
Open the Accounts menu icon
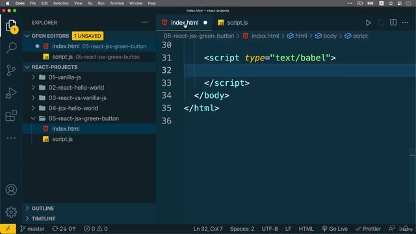click(x=11, y=190)
